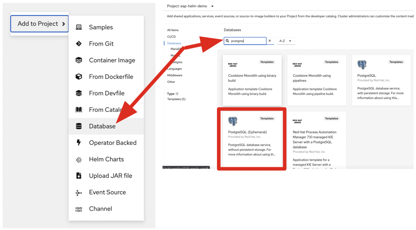Choose Event Source from the menu

coord(107,192)
